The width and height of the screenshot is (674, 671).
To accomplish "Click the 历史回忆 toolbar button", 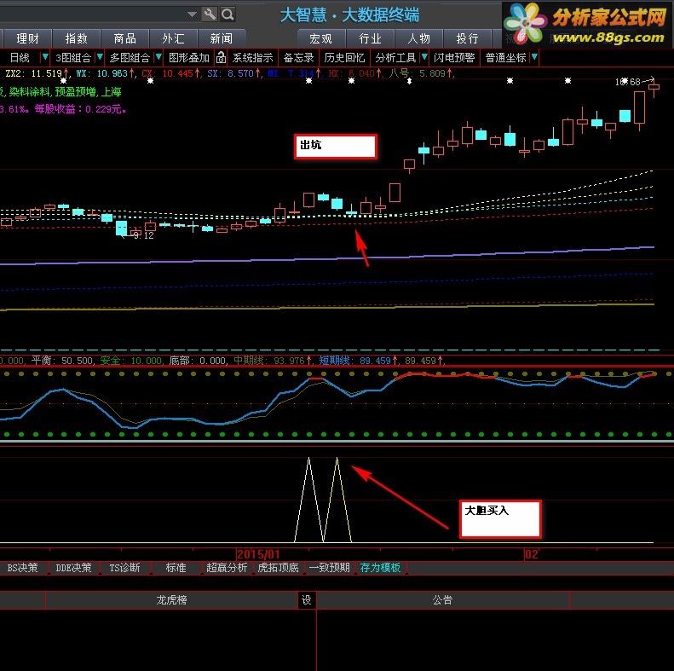I will coord(345,58).
